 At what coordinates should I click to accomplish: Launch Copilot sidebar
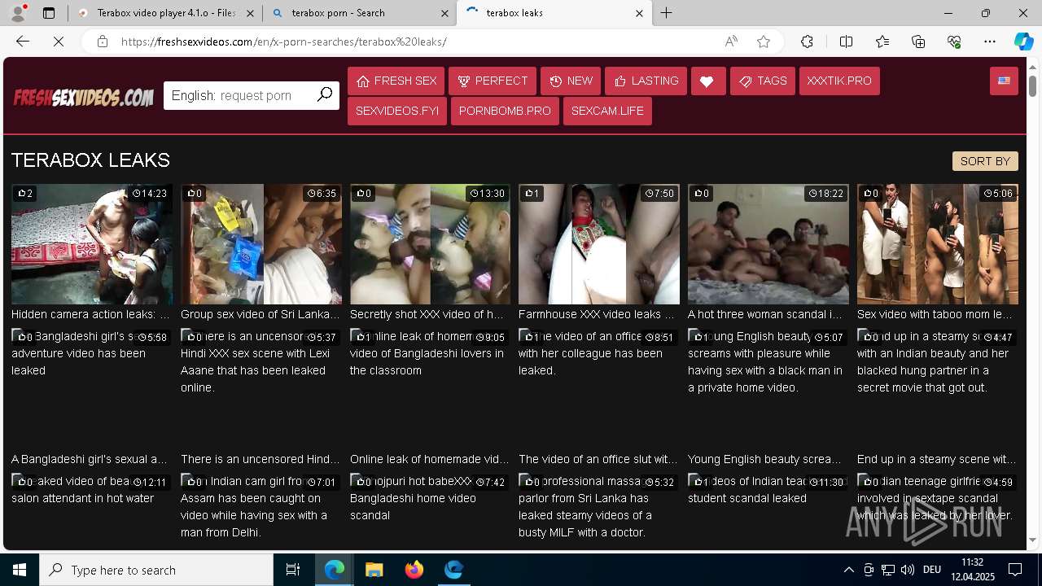pyautogui.click(x=1023, y=42)
